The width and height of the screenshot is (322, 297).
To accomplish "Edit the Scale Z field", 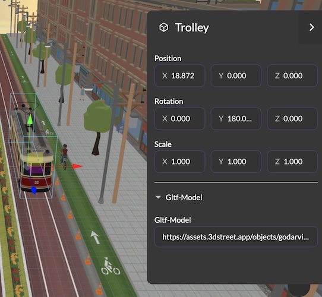I will click(x=292, y=162).
